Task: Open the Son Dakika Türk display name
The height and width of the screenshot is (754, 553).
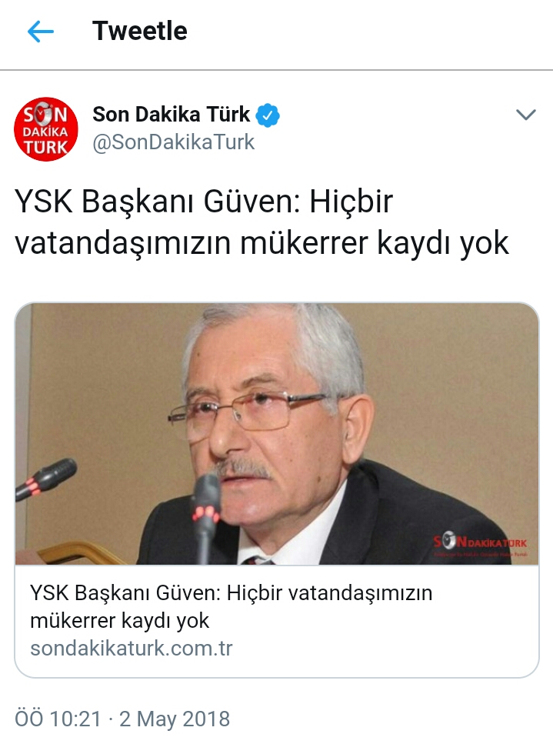Action: point(172,115)
